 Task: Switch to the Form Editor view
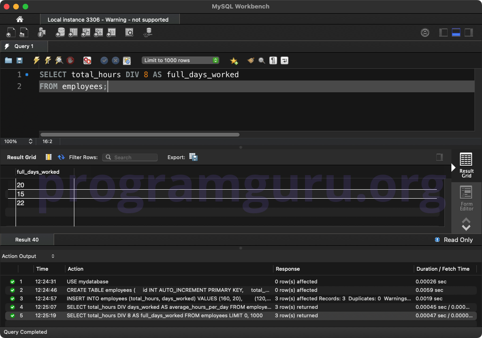pyautogui.click(x=466, y=198)
